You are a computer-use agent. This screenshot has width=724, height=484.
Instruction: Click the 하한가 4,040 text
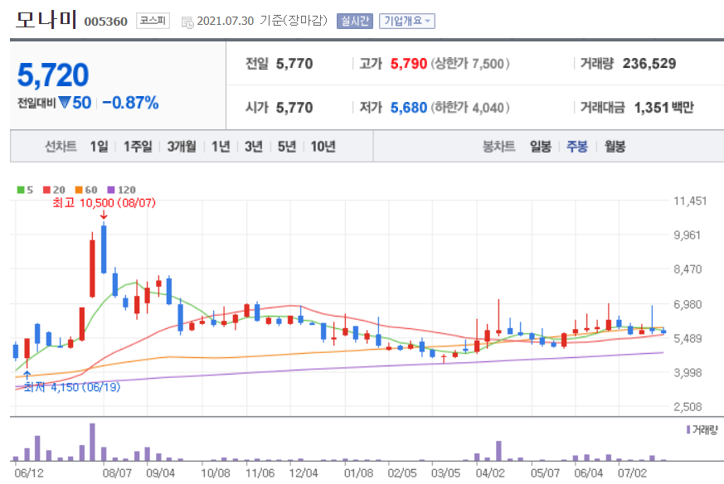470,108
